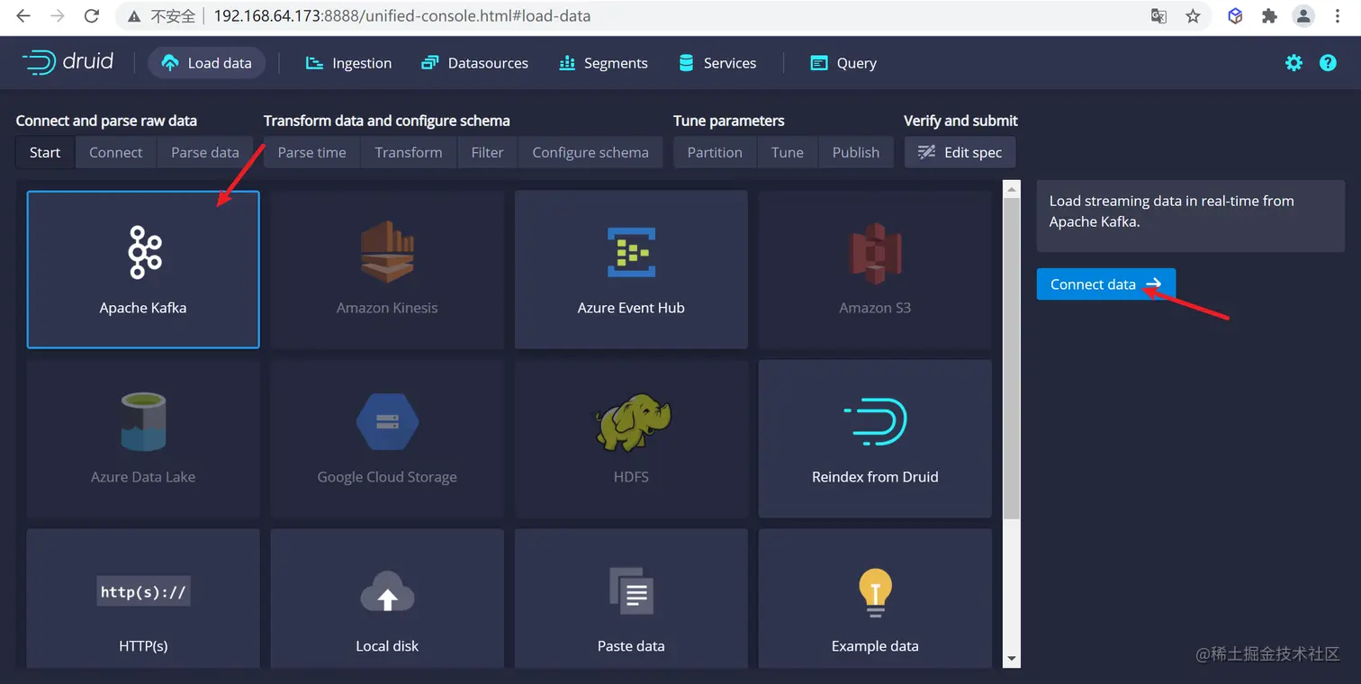Reload the browser page
This screenshot has width=1361, height=684.
[91, 16]
